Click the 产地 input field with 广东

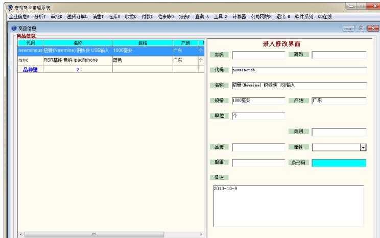[339, 100]
